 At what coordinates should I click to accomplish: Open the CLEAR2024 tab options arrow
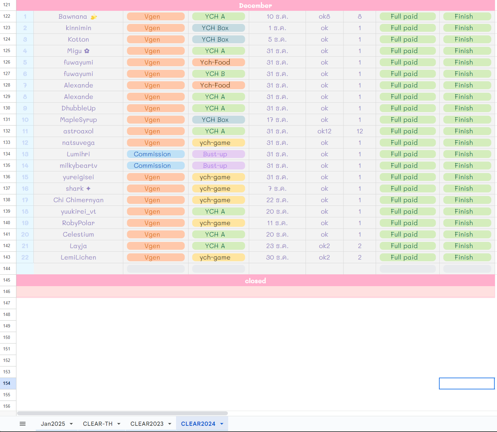point(222,424)
